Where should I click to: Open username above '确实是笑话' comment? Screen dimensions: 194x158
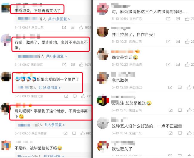(x=125, y=51)
